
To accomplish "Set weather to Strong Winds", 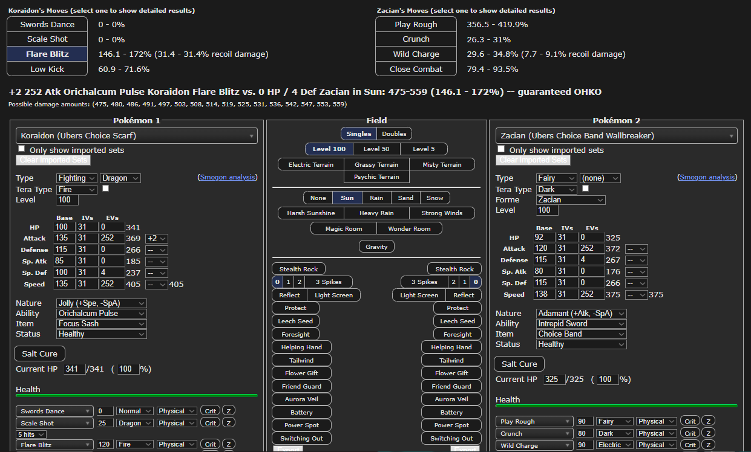I will (442, 213).
